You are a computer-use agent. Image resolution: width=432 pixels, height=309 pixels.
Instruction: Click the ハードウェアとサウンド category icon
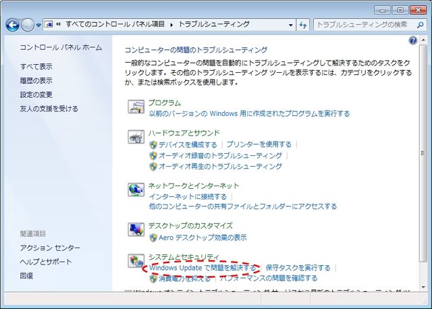point(136,136)
